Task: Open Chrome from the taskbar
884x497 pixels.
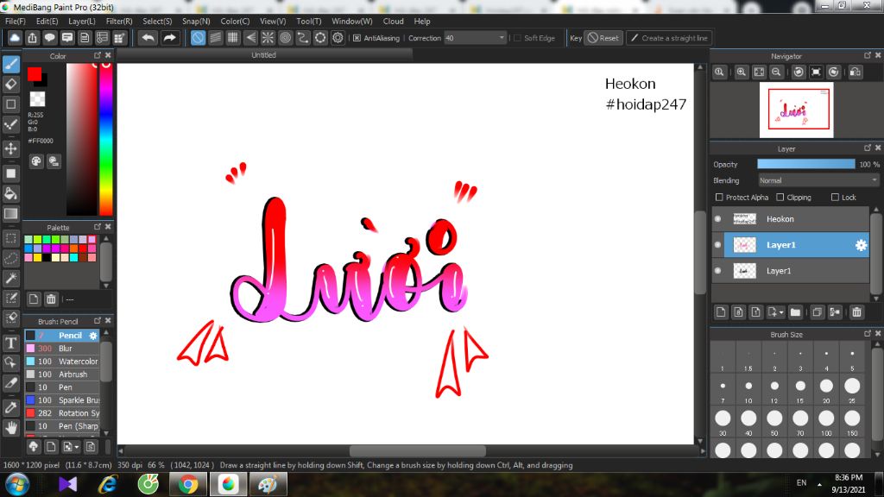Action: (x=188, y=484)
